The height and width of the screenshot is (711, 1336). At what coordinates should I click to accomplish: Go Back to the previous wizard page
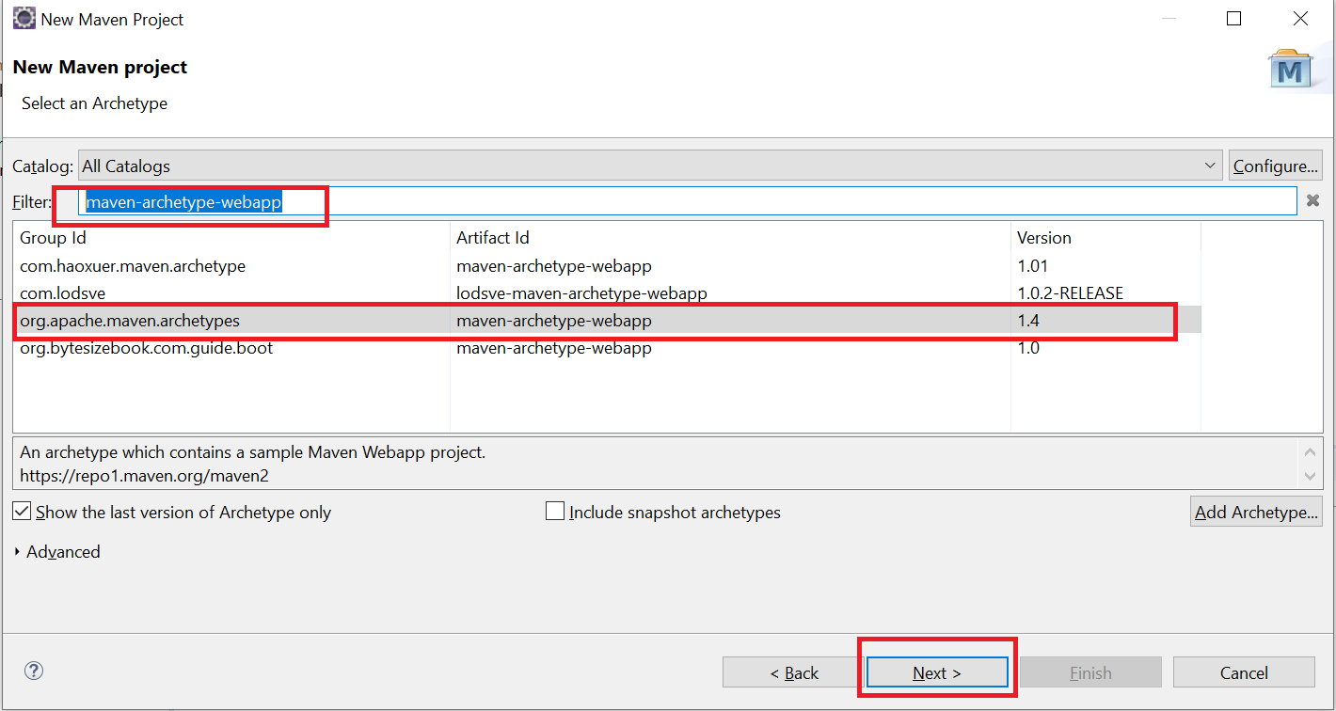point(792,672)
